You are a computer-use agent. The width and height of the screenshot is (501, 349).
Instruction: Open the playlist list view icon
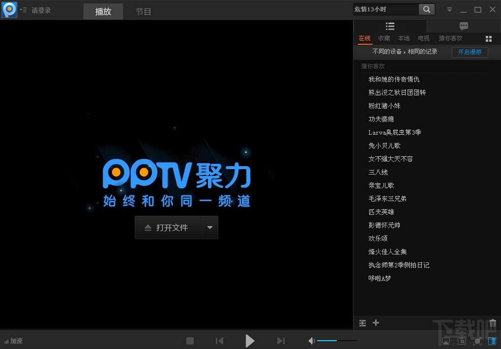pyautogui.click(x=389, y=26)
